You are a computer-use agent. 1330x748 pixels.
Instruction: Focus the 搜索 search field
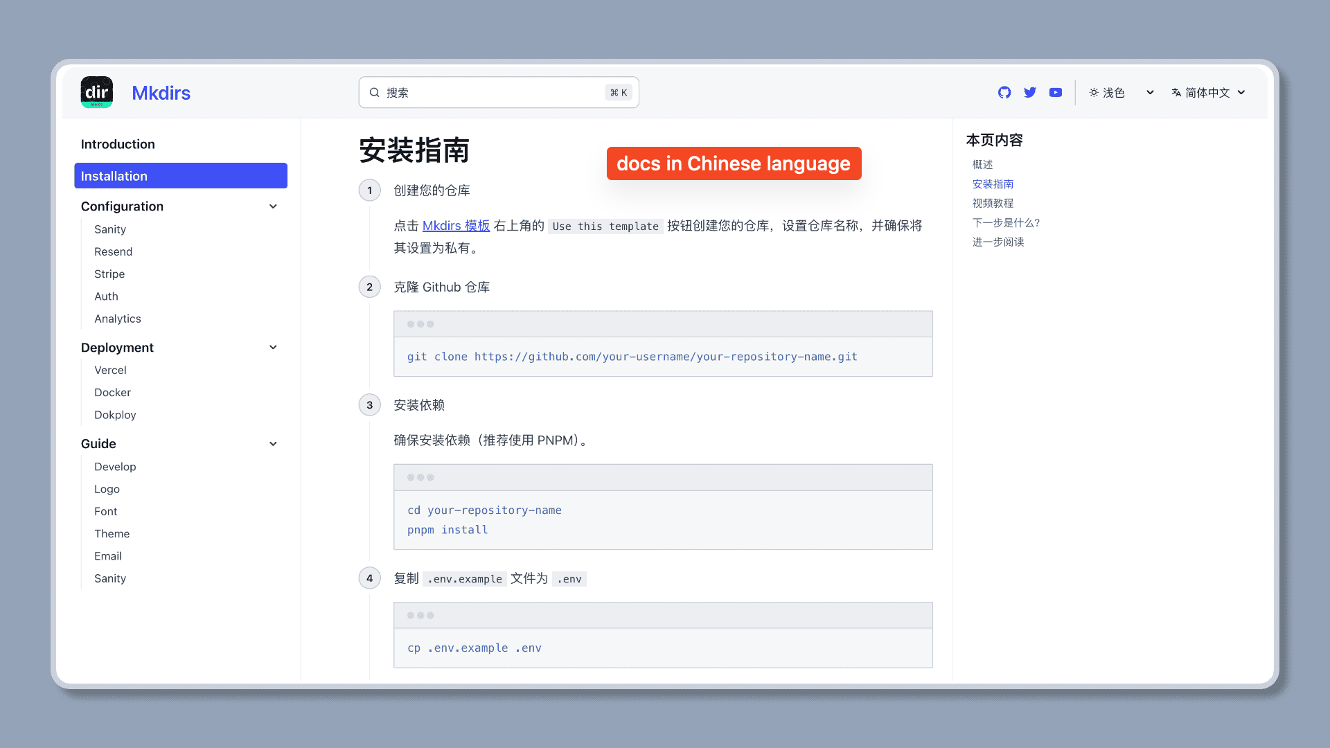pos(499,92)
